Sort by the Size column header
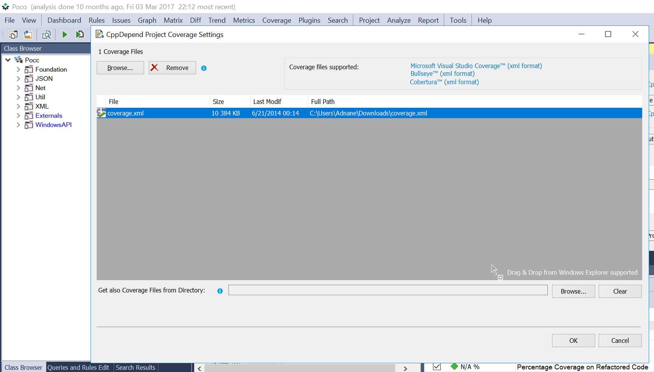 coord(230,102)
